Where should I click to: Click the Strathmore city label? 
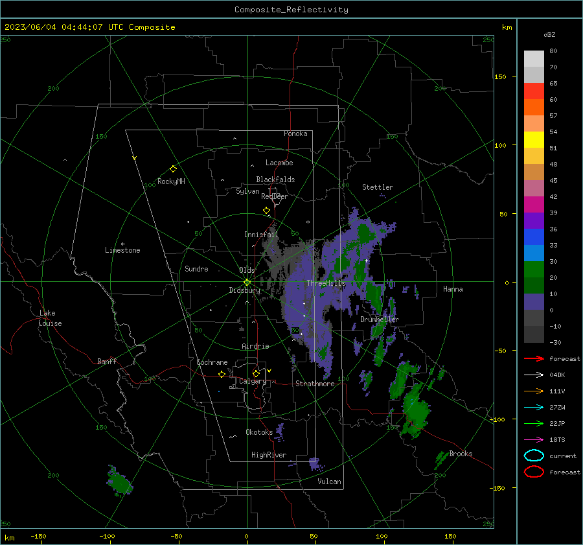pos(315,384)
